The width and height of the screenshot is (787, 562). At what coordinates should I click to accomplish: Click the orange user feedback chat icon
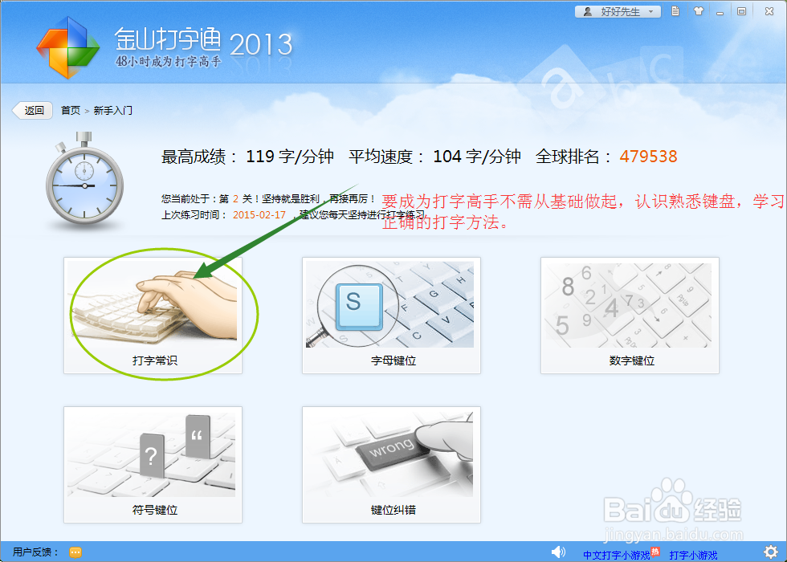tap(75, 552)
